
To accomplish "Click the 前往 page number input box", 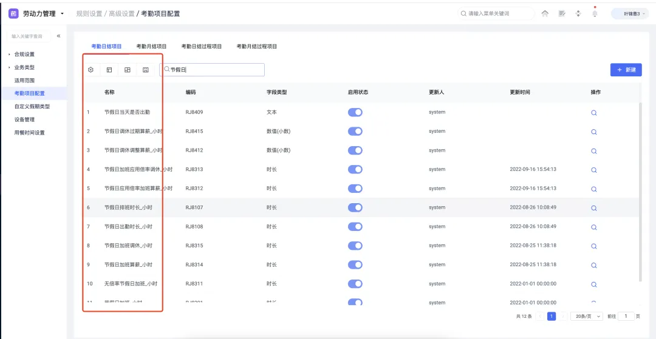I will 626,316.
